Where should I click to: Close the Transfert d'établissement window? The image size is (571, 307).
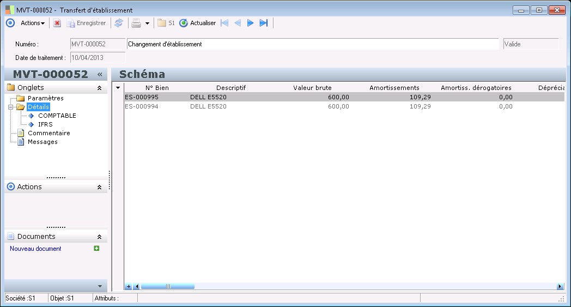tap(557, 10)
